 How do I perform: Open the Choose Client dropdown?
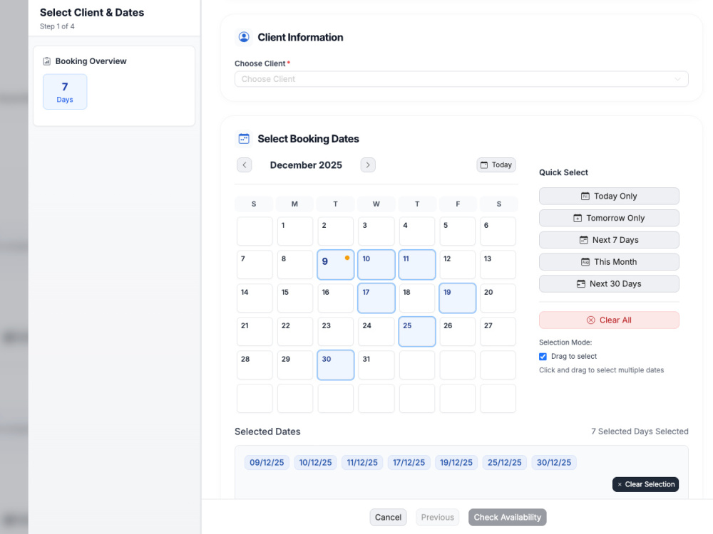(461, 79)
